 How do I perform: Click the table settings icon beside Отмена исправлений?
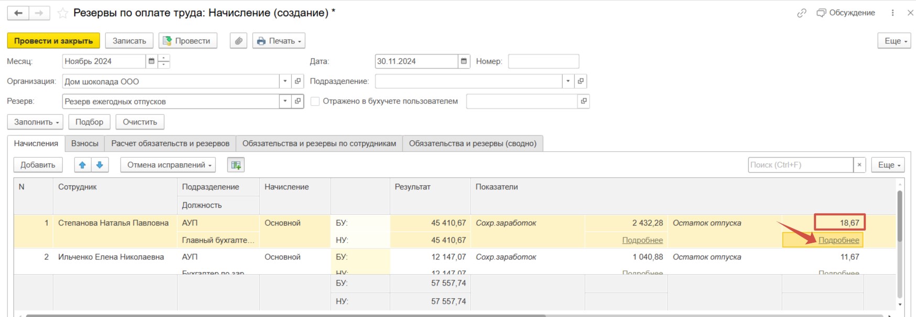[x=236, y=165]
